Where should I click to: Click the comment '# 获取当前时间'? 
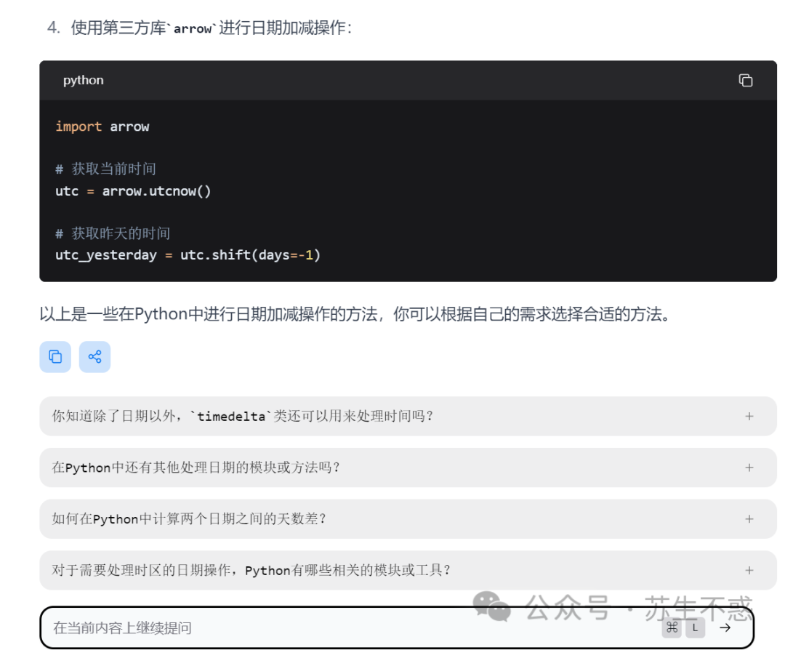pos(105,169)
